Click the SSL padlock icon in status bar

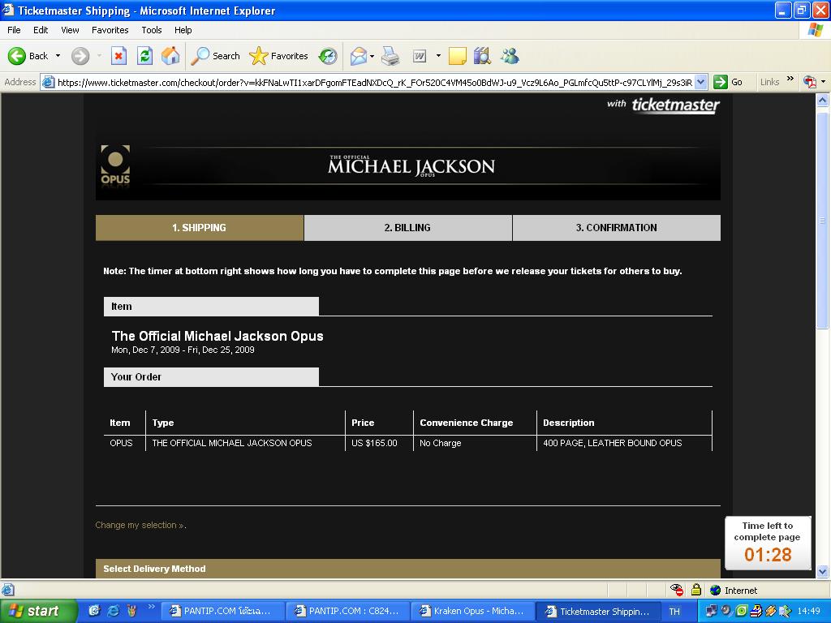[696, 590]
